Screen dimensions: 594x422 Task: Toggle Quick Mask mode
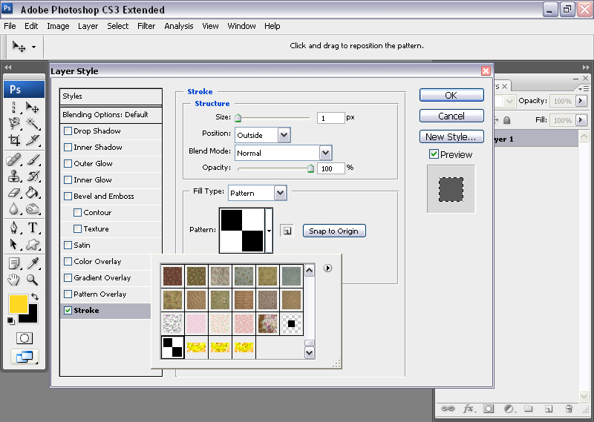25,338
